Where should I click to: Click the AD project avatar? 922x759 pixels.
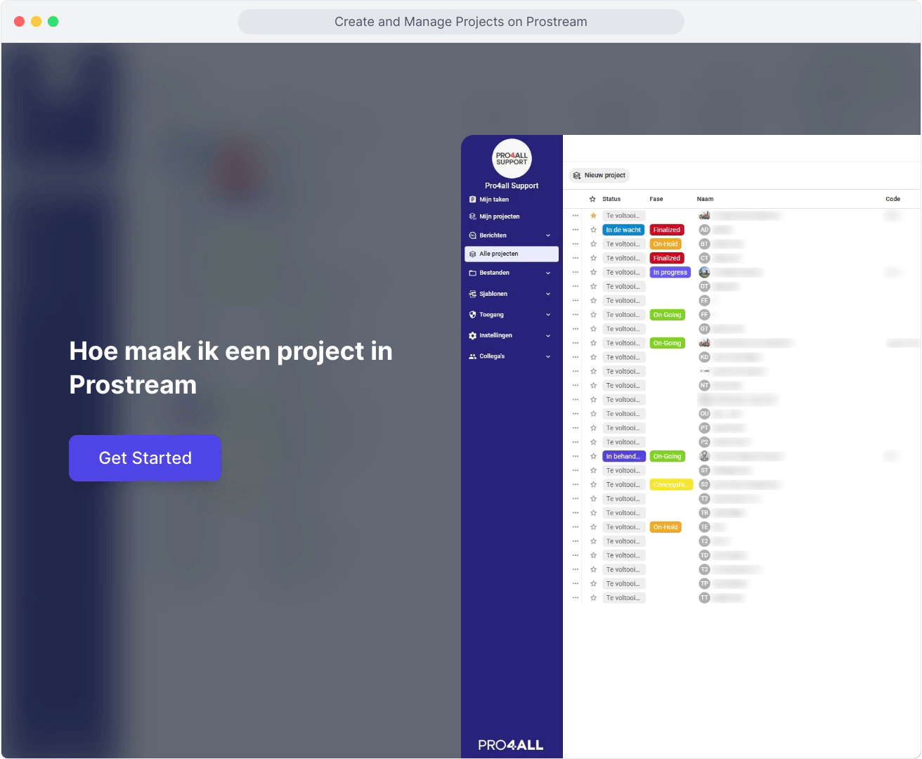pyautogui.click(x=704, y=230)
